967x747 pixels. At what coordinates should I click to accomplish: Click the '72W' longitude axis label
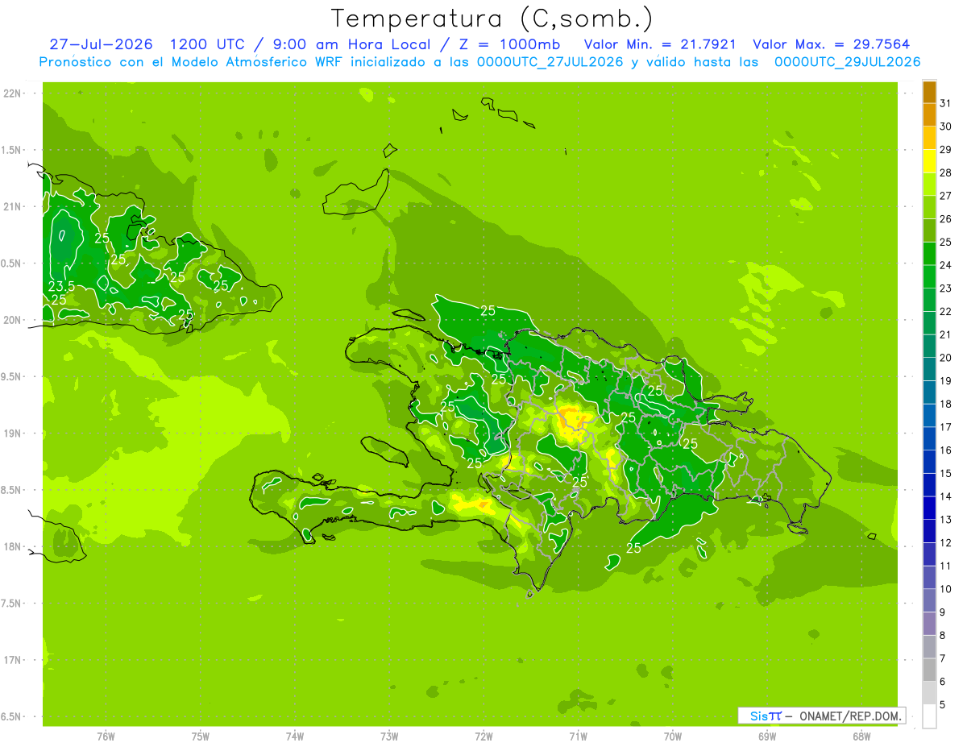483,737
